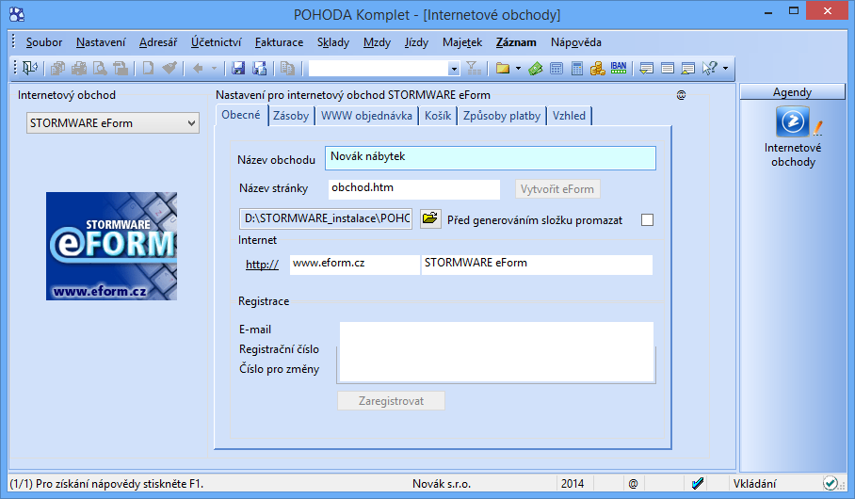Click the blue checkmark icon in status bar
Screen dimensions: 855x499
click(x=698, y=483)
